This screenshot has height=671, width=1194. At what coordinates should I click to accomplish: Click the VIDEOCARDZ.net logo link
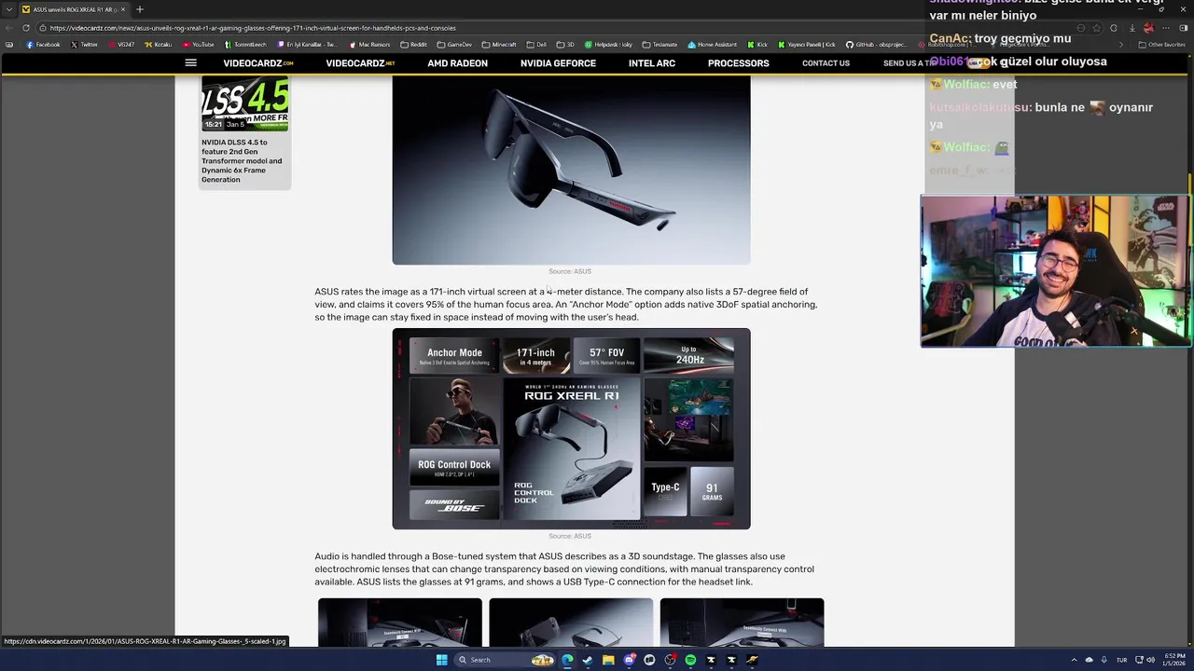coord(360,63)
